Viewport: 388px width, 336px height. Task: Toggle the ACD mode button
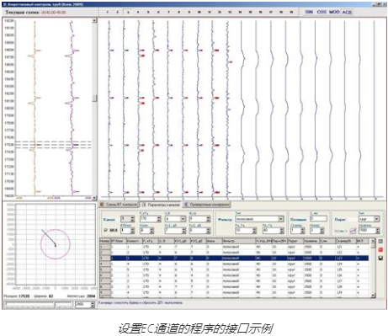tap(347, 12)
